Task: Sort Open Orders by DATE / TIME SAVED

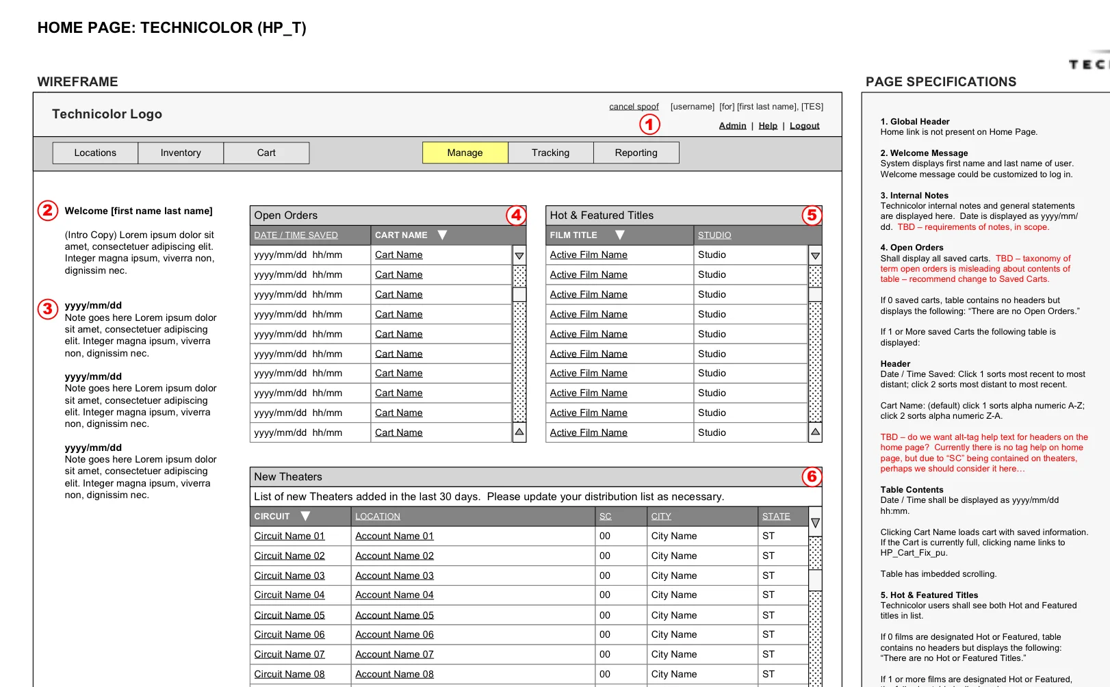Action: [296, 235]
